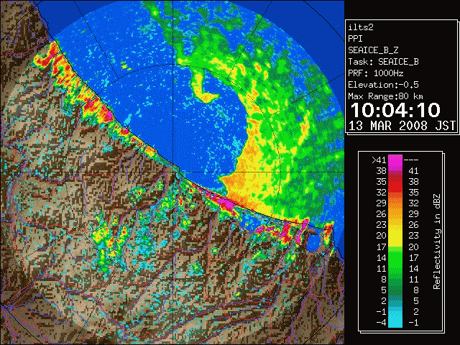Click the cyan -4 dBZ legend swatch
The width and height of the screenshot is (460, 345).
click(x=395, y=322)
